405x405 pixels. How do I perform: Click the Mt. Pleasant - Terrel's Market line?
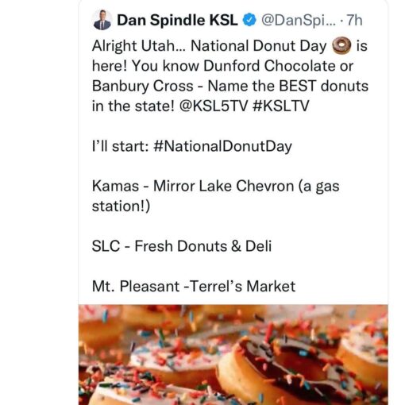pyautogui.click(x=194, y=287)
